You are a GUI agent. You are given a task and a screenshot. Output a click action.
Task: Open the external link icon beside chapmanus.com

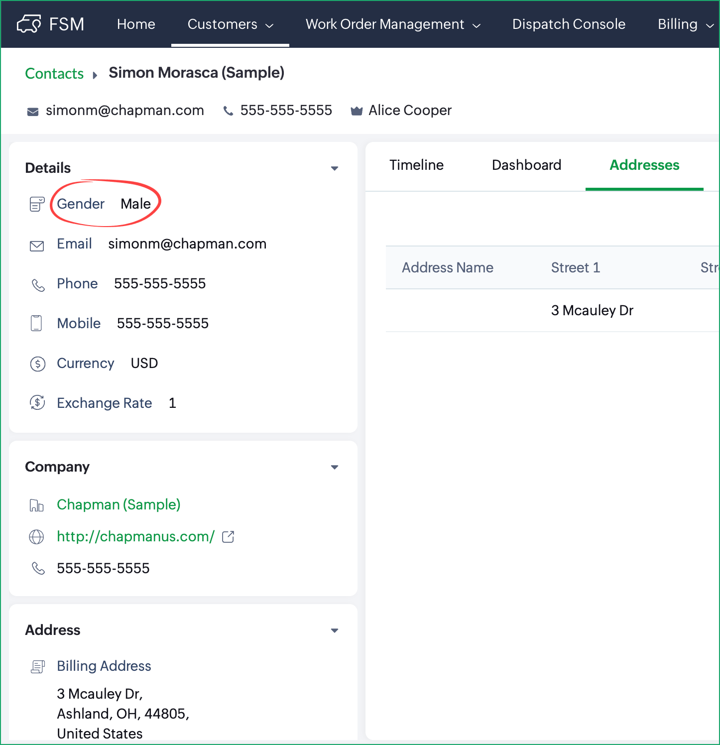228,536
